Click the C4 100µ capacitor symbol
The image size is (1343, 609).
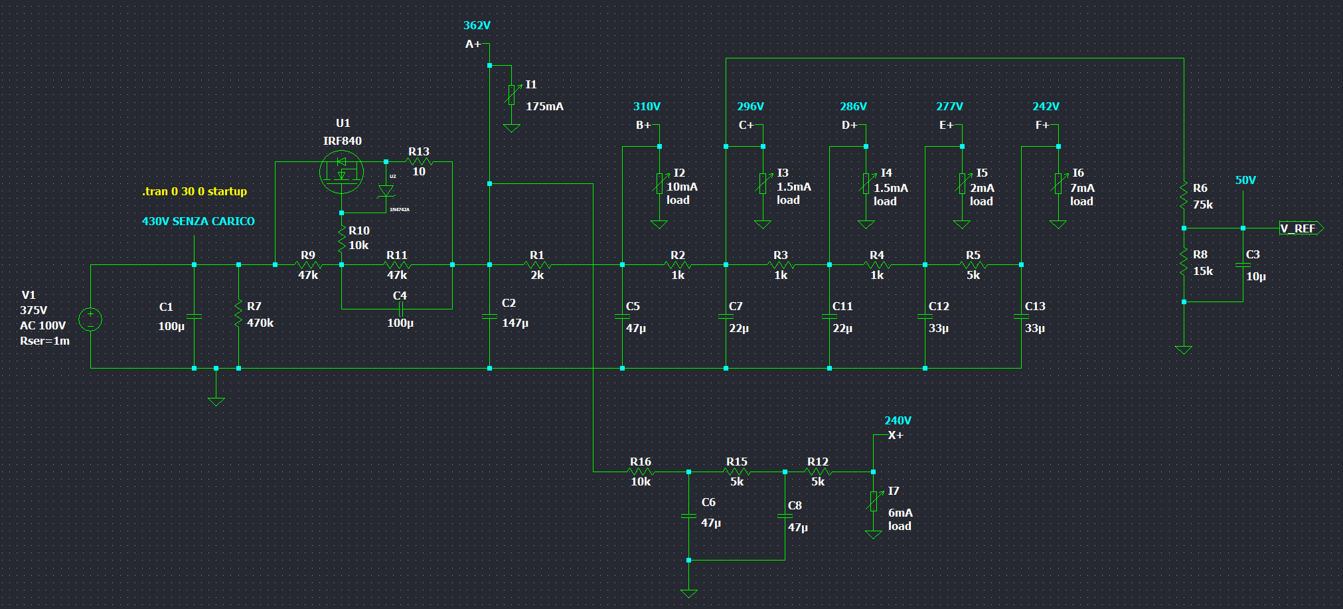click(400, 309)
